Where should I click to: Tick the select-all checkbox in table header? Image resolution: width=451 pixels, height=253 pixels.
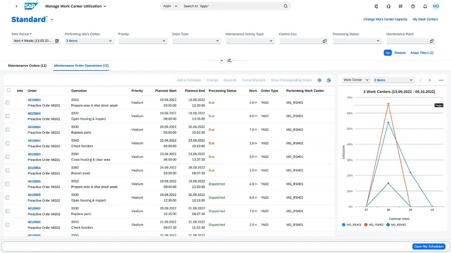pos(8,91)
